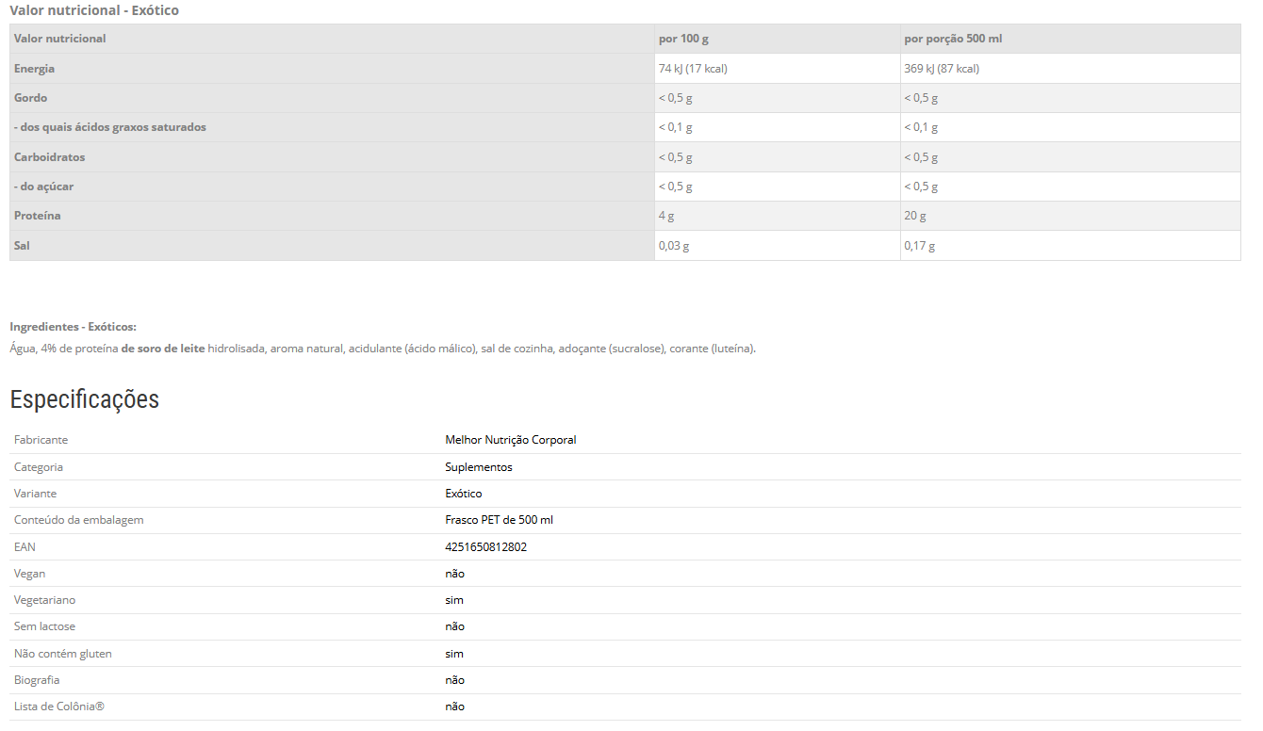Click the Especificações section heading
Image resolution: width=1263 pixels, height=731 pixels.
(85, 399)
